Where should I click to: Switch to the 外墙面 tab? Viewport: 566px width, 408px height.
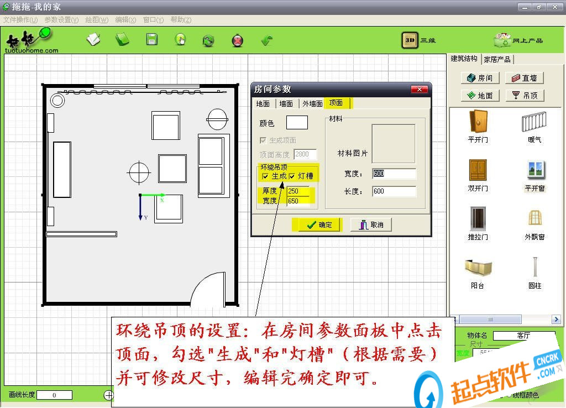(312, 103)
